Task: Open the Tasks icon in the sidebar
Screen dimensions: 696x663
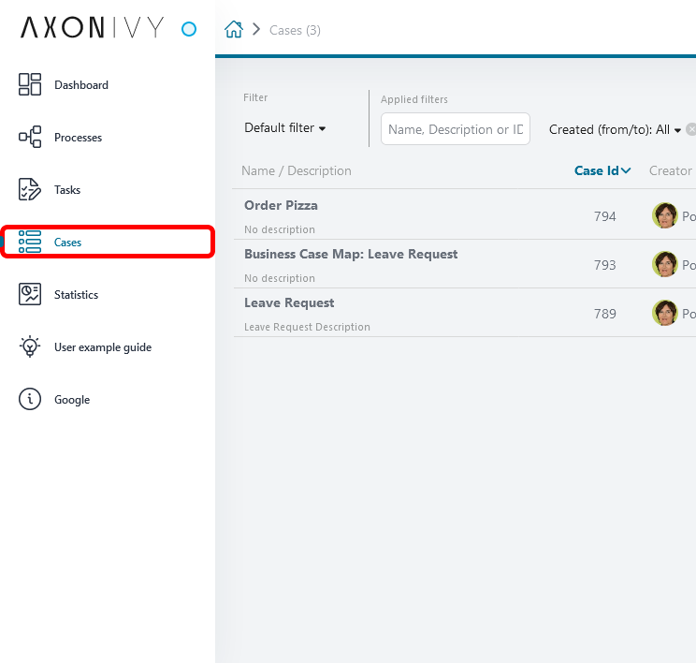Action: [30, 189]
